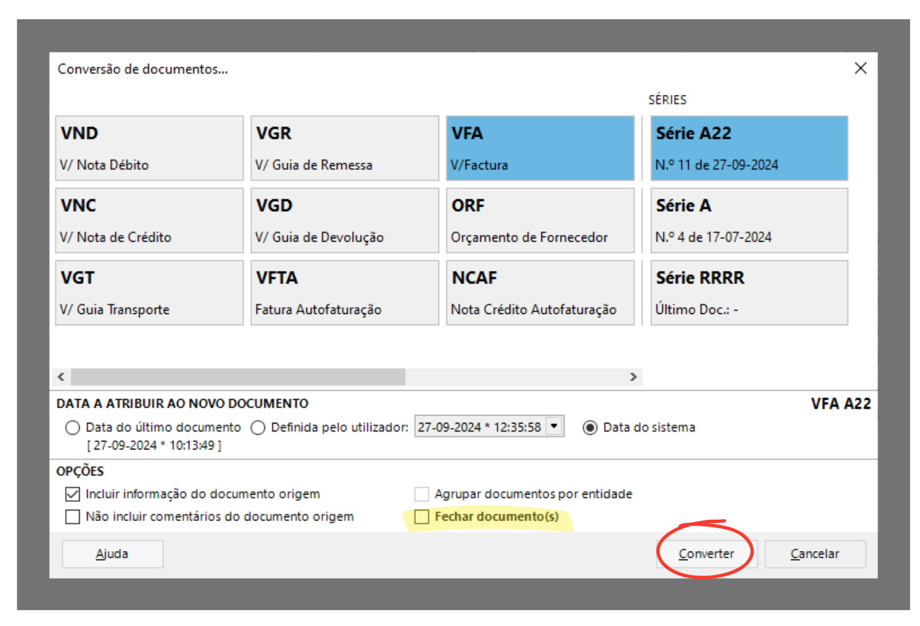Screen dimensions: 920x626
Task: Enable 'Fechar documento(s)' checkbox
Action: (x=422, y=516)
